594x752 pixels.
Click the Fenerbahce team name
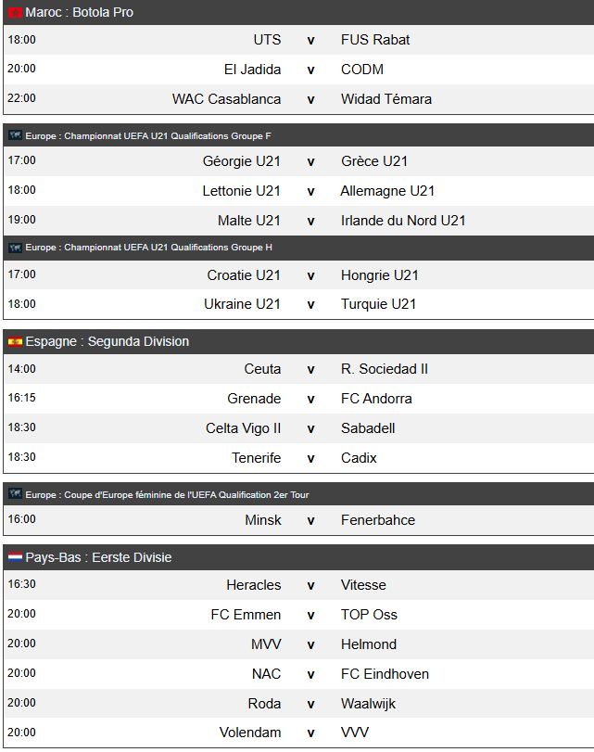pyautogui.click(x=378, y=520)
